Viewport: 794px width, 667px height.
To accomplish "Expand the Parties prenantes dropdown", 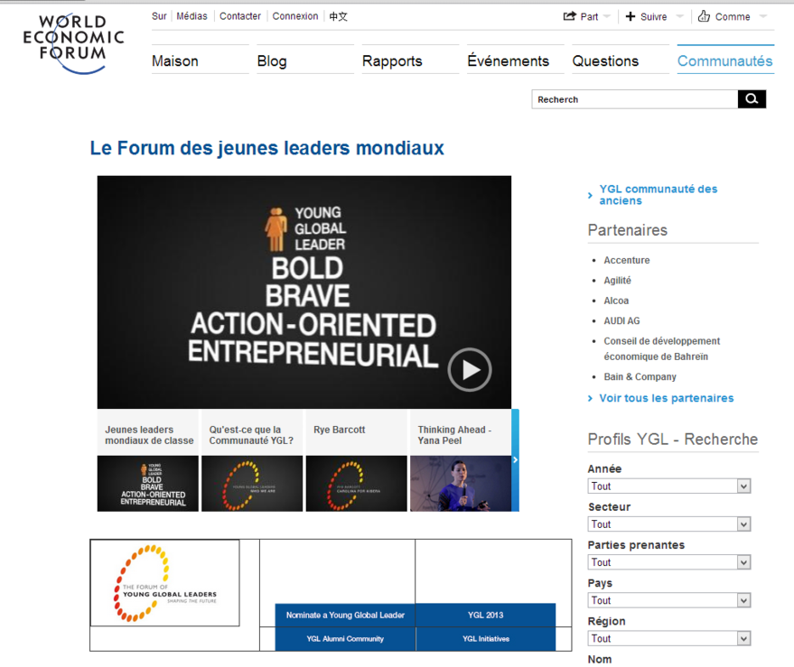I will point(669,562).
